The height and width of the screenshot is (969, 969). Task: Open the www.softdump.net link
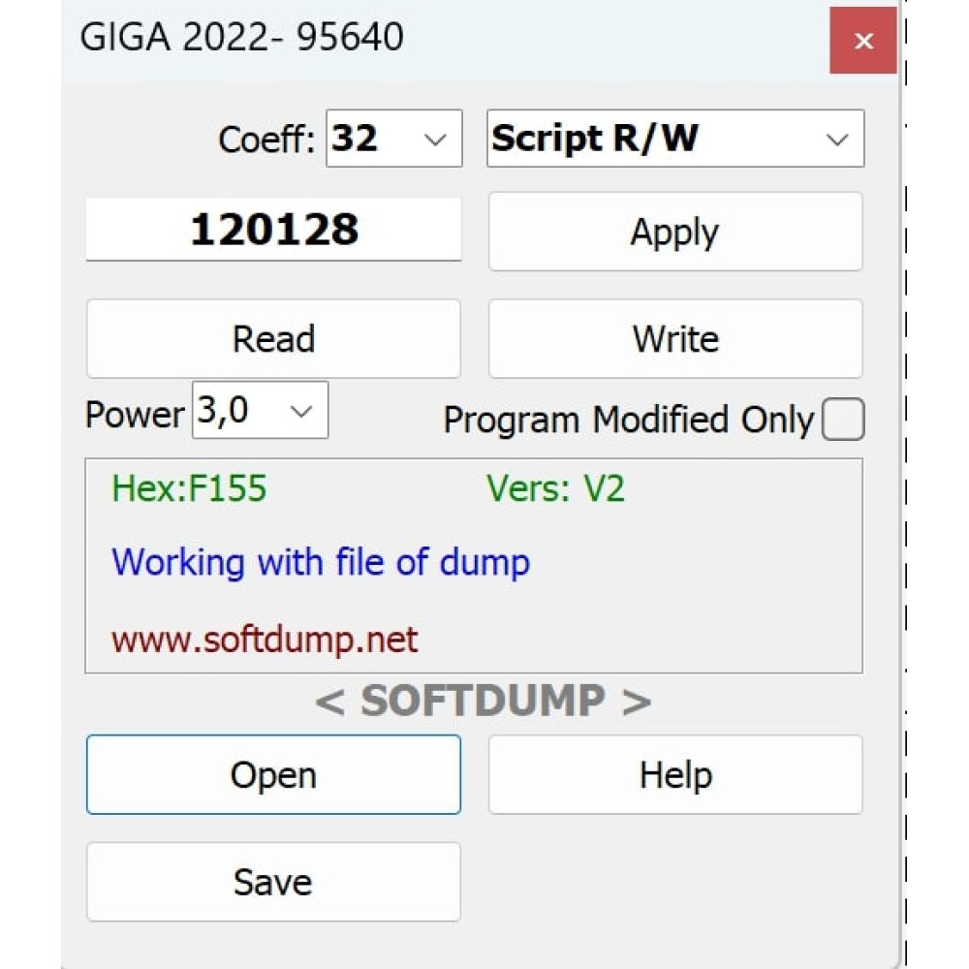(x=265, y=640)
